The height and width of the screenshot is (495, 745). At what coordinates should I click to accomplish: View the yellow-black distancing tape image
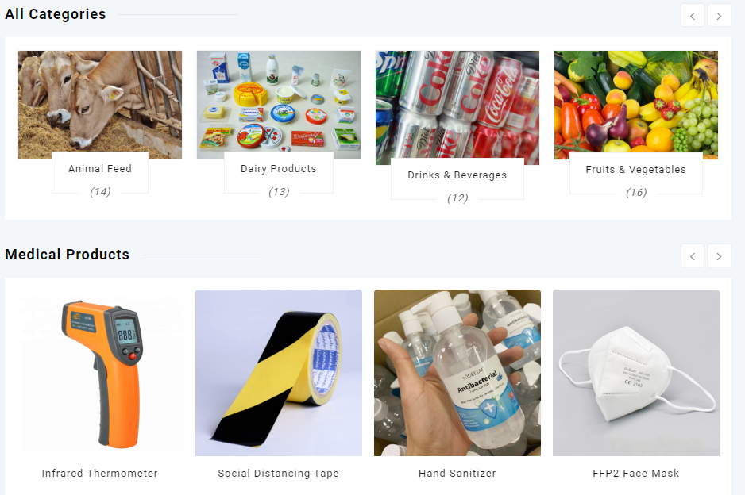(279, 373)
